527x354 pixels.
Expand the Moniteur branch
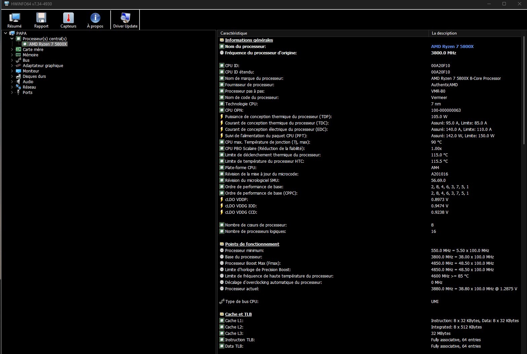(x=12, y=71)
